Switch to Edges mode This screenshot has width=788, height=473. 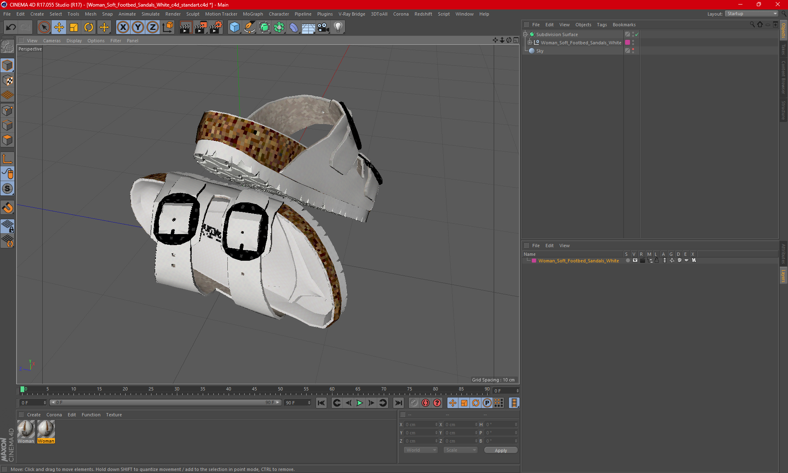(7, 125)
